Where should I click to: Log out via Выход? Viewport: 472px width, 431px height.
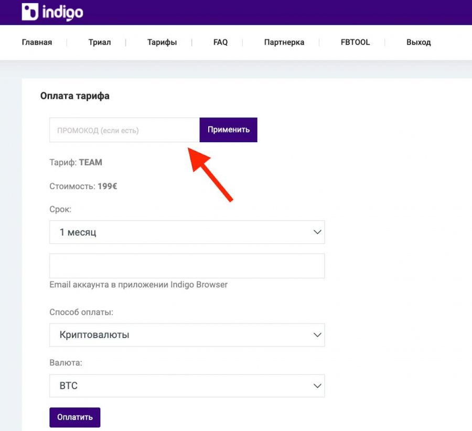pyautogui.click(x=419, y=42)
